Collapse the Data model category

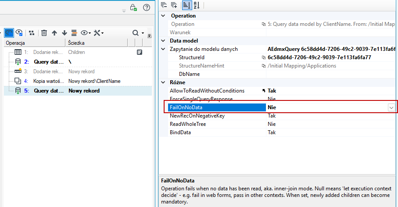coord(163,41)
